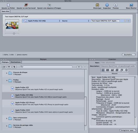Click QuickTime icon in the job target row
This screenshot has width=138, height=133.
click(26, 21)
